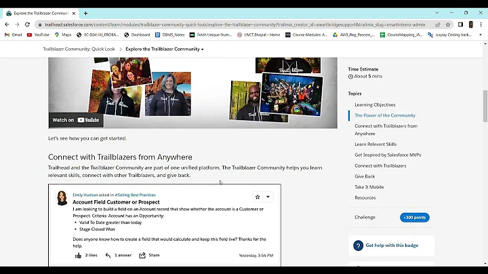Click the +100 points badge
This screenshot has width=488, height=274.
point(415,217)
